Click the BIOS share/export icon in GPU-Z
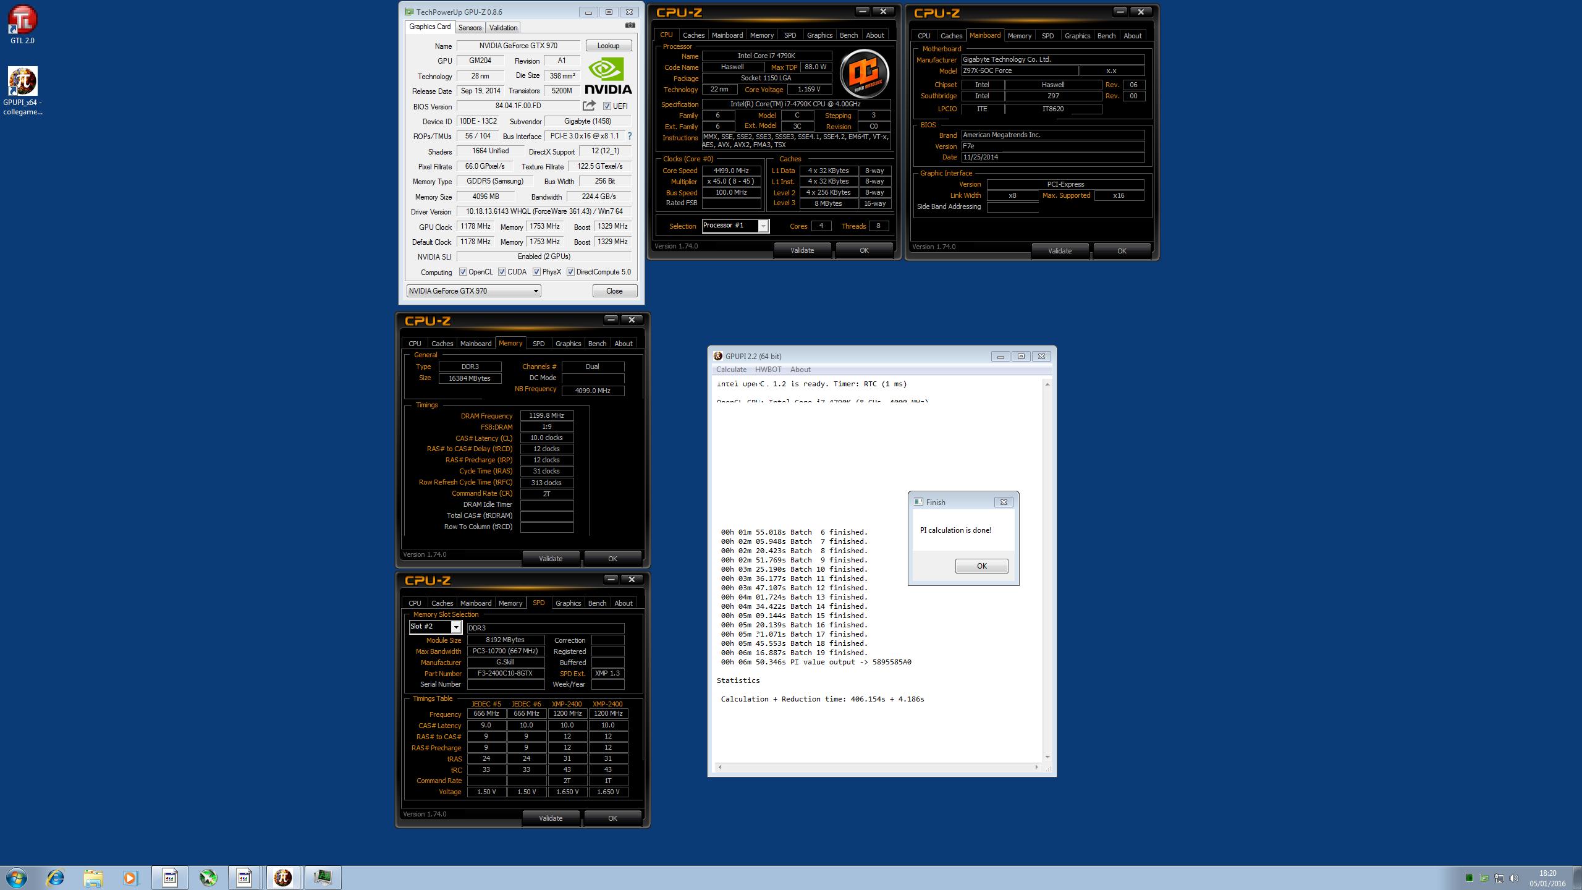Viewport: 1582px width, 890px height. [589, 106]
